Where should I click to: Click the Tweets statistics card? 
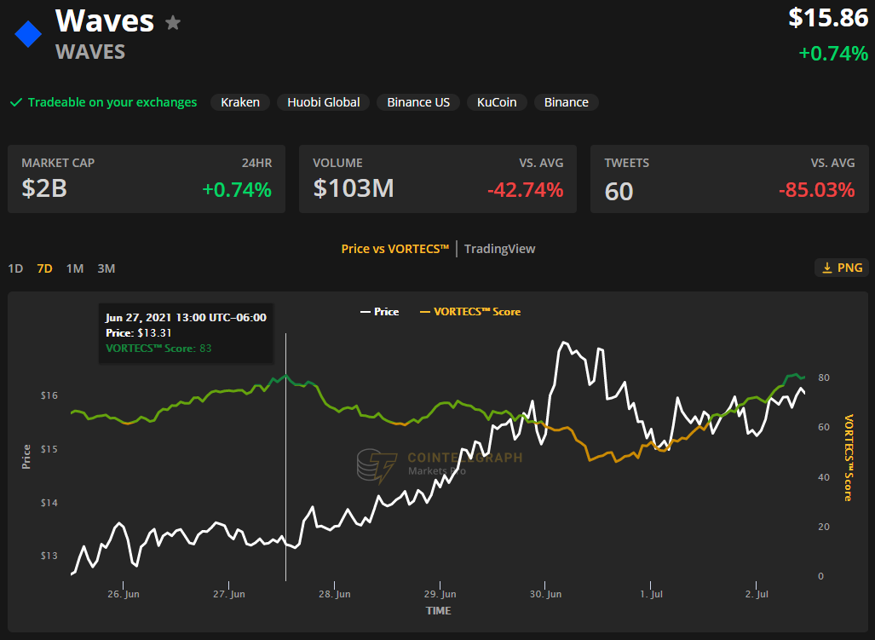pos(729,179)
